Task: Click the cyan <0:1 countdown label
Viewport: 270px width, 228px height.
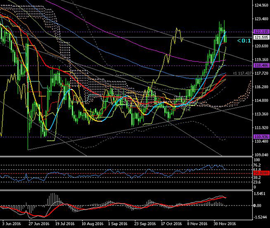Action: (244, 41)
